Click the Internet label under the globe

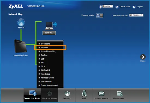pyautogui.click(x=21, y=28)
